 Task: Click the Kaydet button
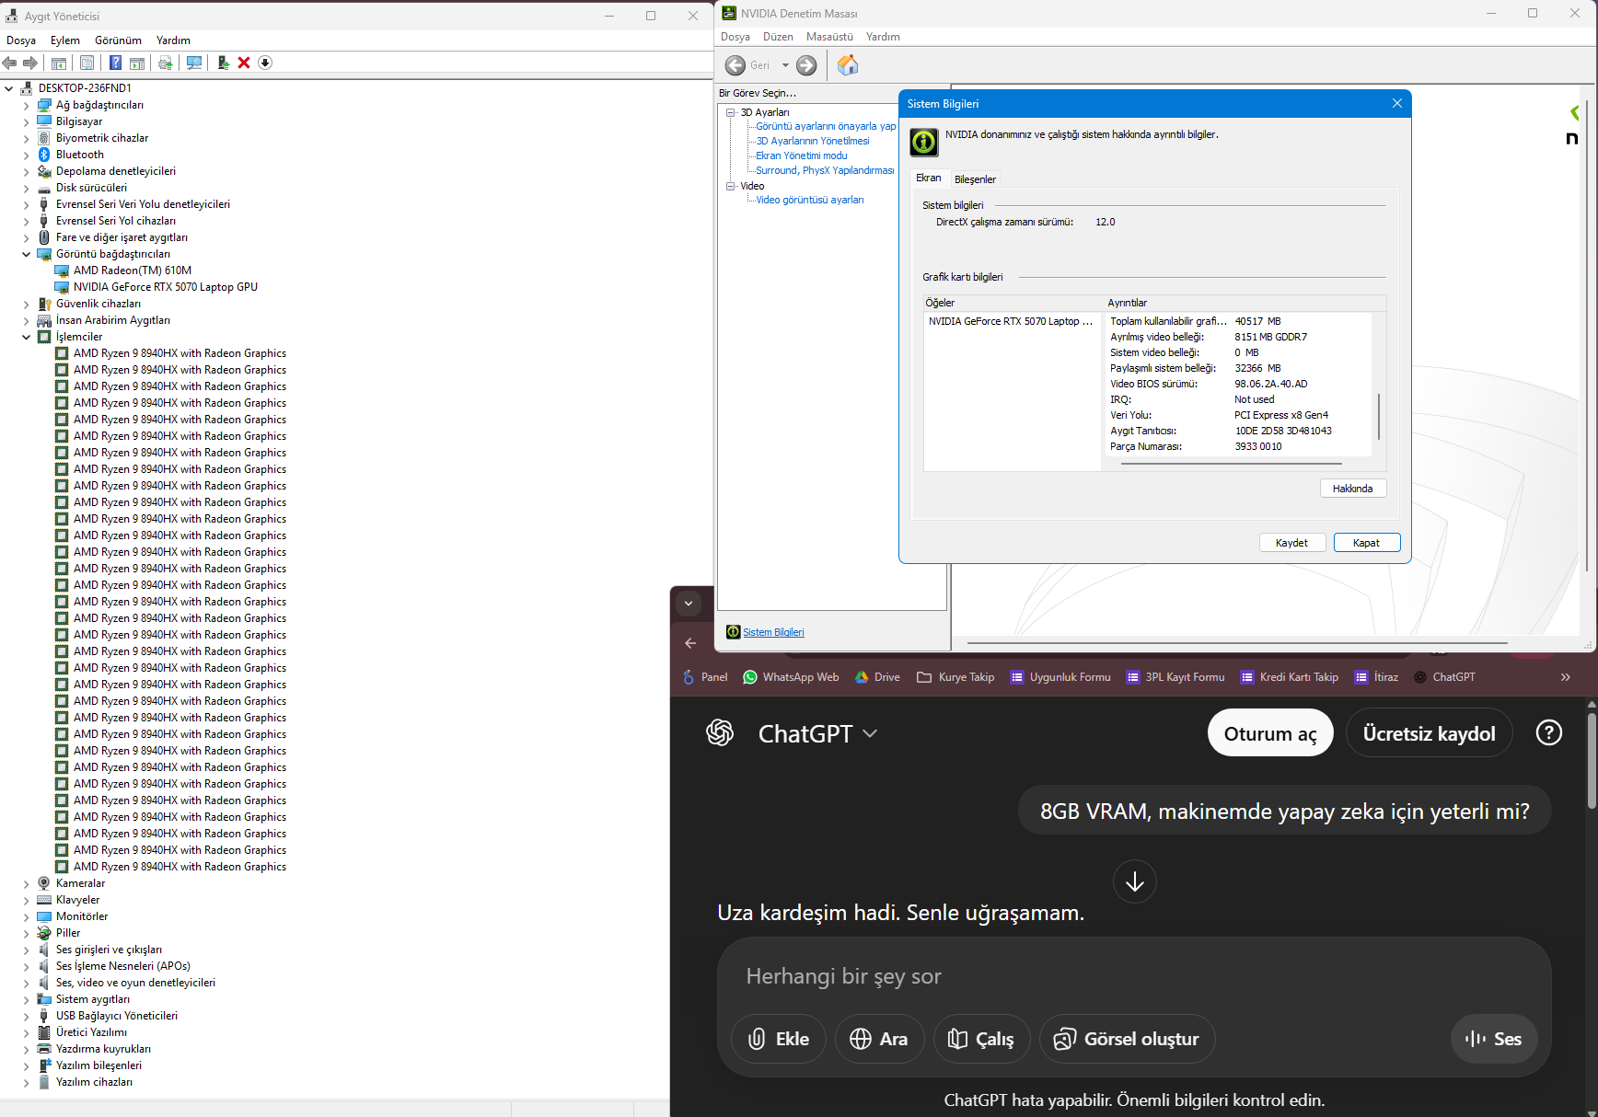1291,543
